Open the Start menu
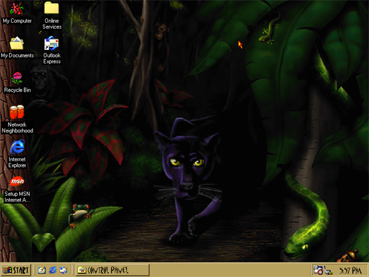 16,270
